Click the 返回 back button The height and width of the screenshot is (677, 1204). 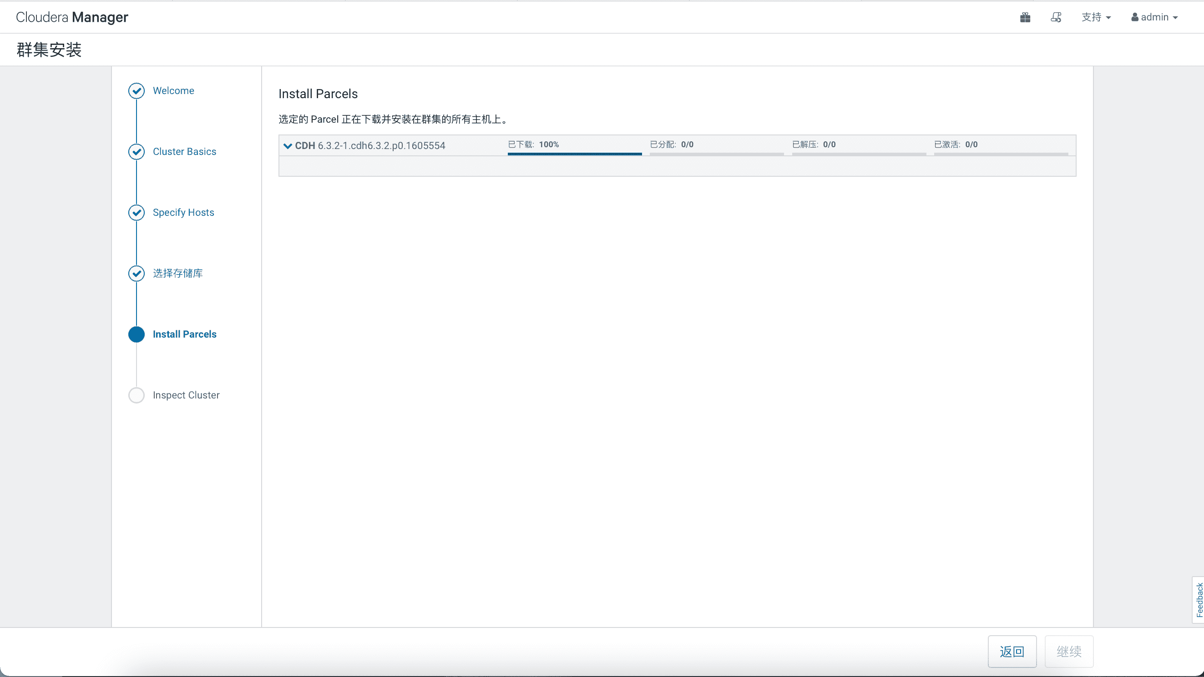click(x=1012, y=652)
